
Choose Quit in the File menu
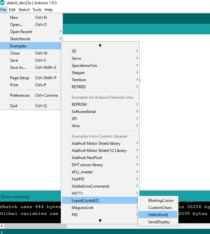[x=31, y=106]
